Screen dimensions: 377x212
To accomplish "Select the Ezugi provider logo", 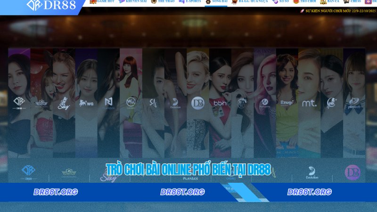I will pos(287,103).
